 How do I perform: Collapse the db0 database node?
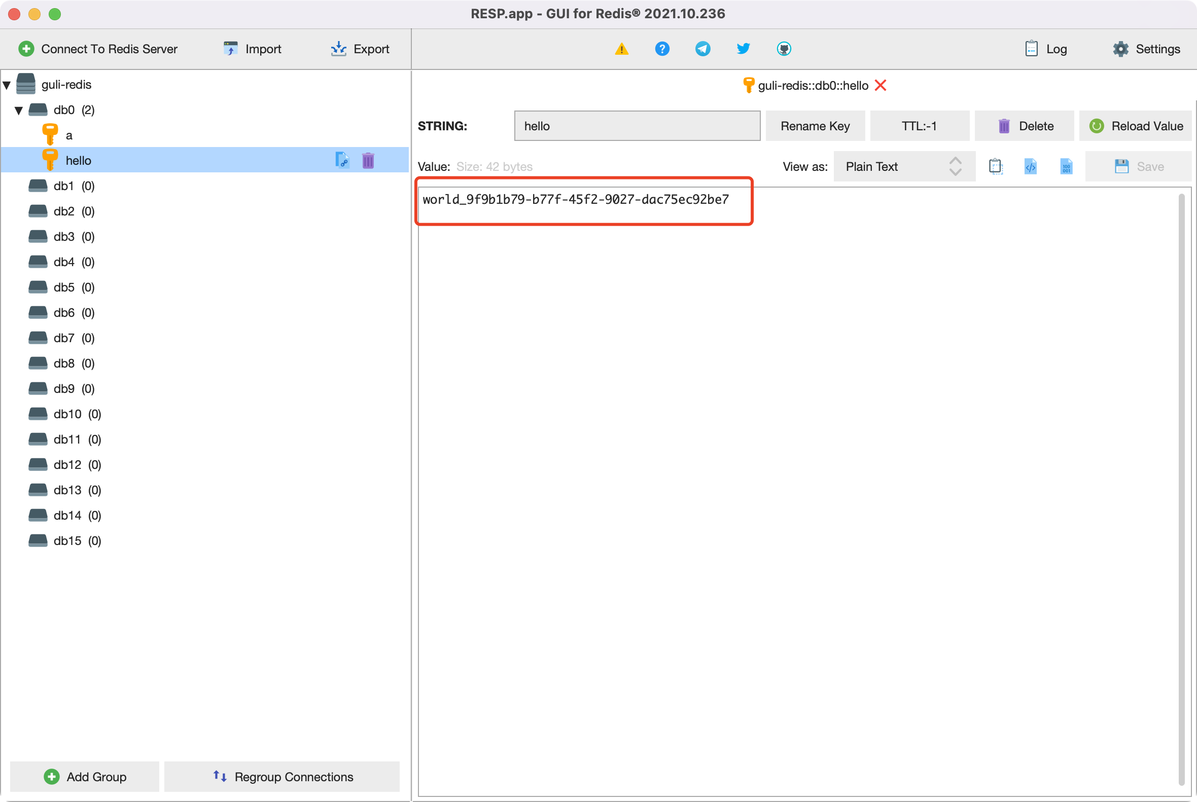coord(19,111)
